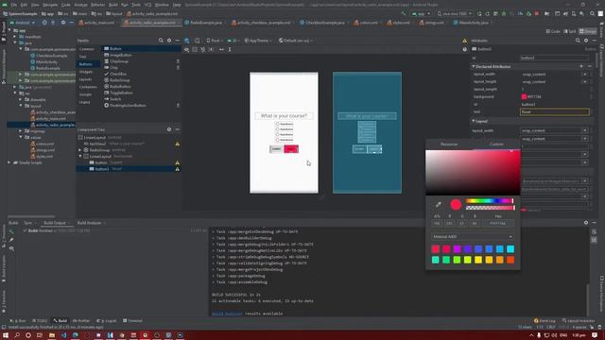Open the Refactor menu
This screenshot has width=605, height=340.
(x=97, y=5)
